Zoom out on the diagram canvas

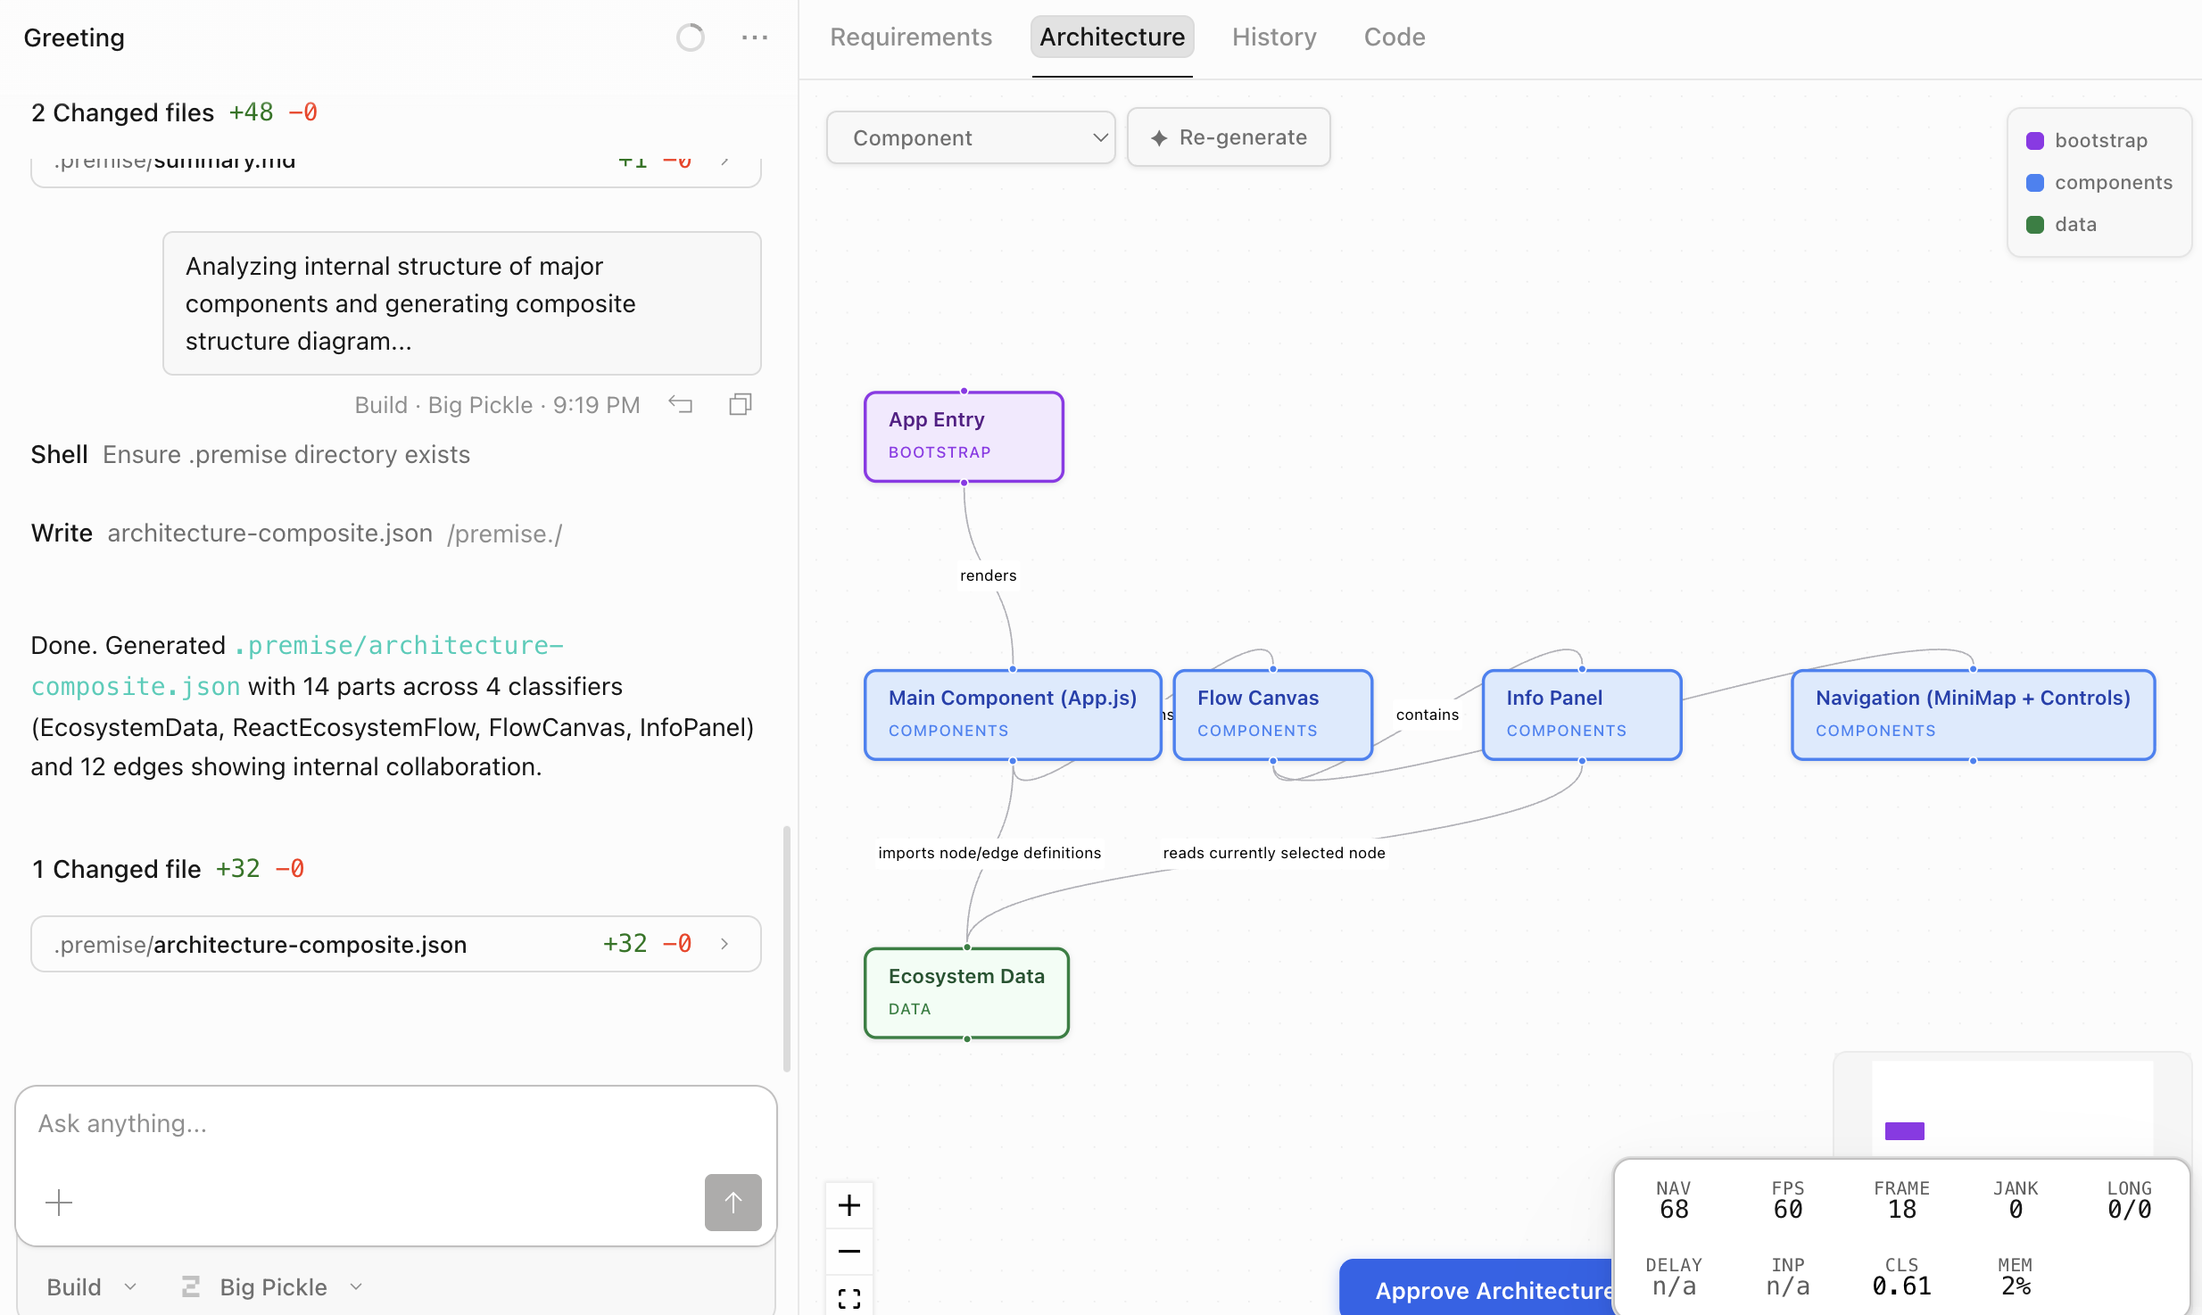(x=849, y=1251)
